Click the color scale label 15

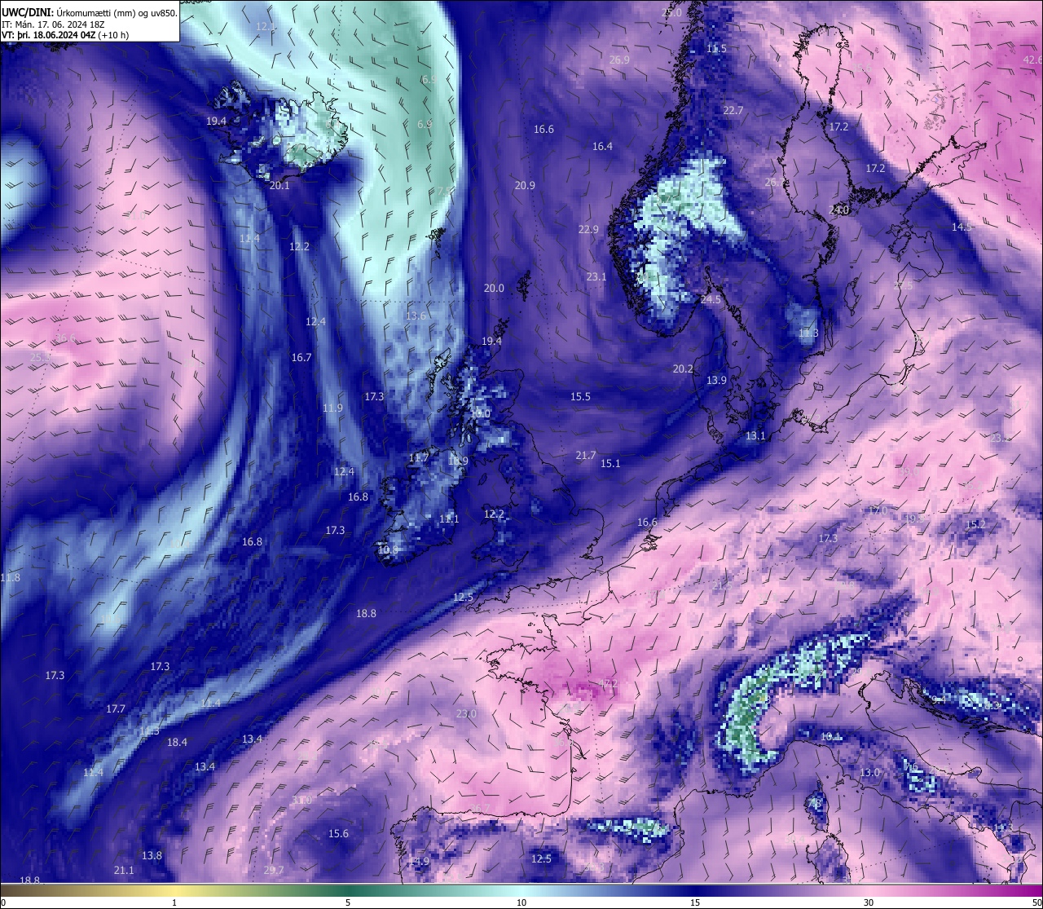pyautogui.click(x=695, y=902)
